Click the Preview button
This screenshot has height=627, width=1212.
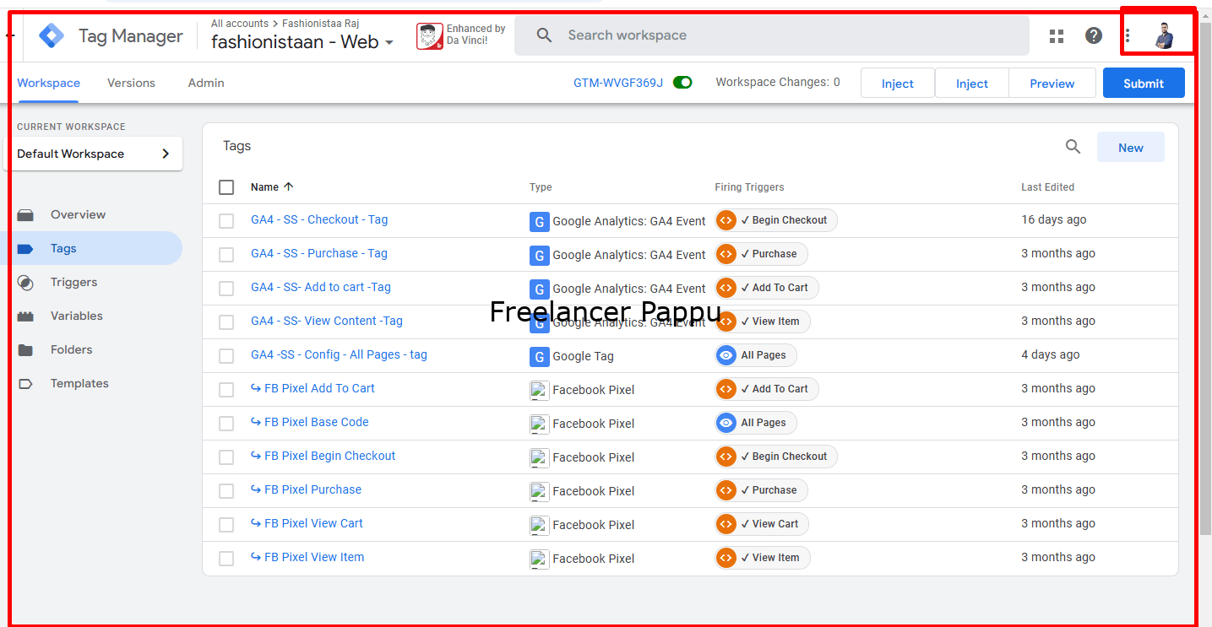[1052, 84]
